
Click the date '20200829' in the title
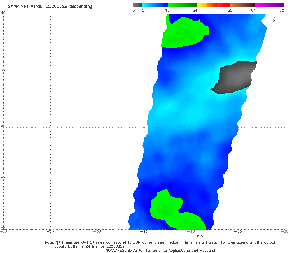click(x=56, y=6)
